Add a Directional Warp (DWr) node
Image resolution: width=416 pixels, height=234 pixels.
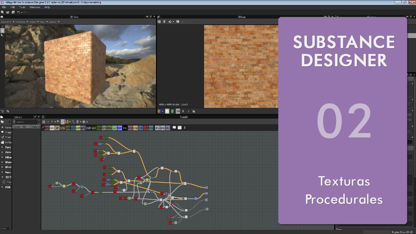coord(73,128)
